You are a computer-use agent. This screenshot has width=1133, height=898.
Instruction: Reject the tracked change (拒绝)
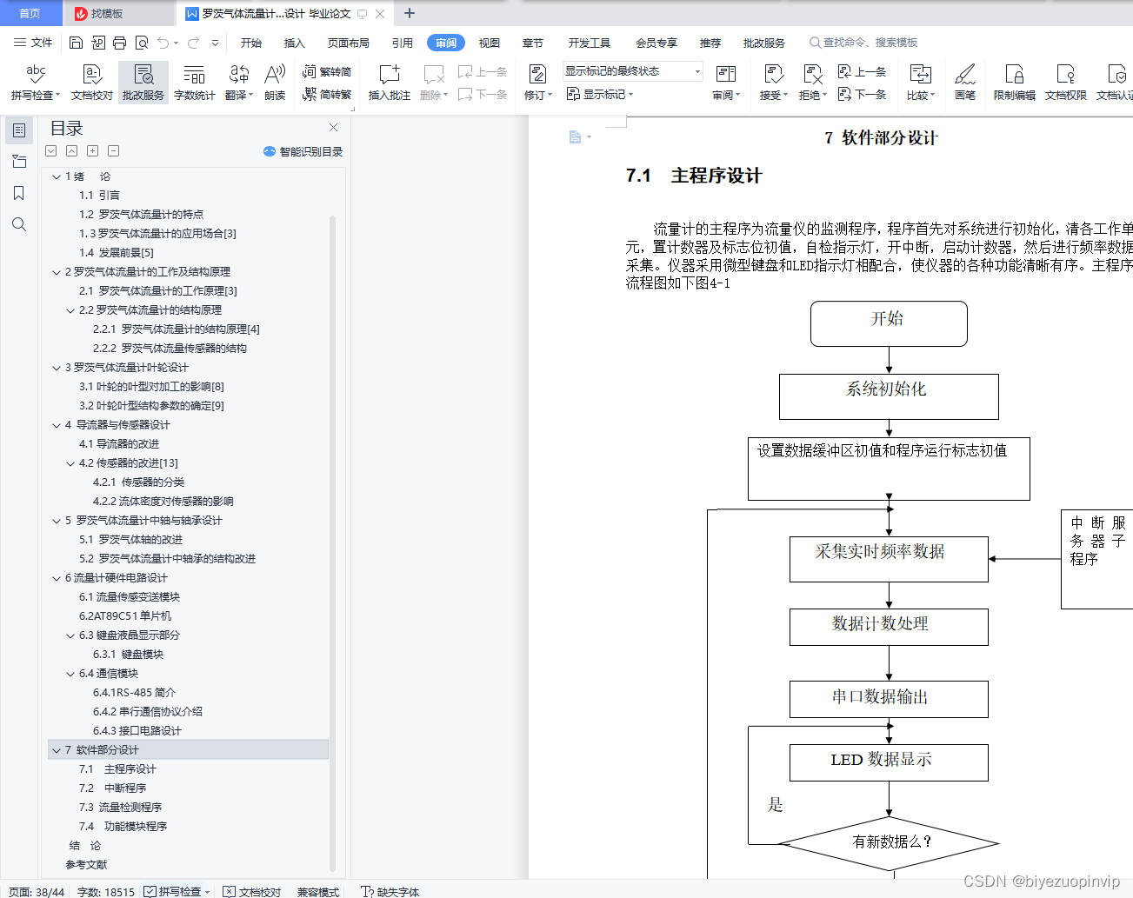(x=813, y=83)
